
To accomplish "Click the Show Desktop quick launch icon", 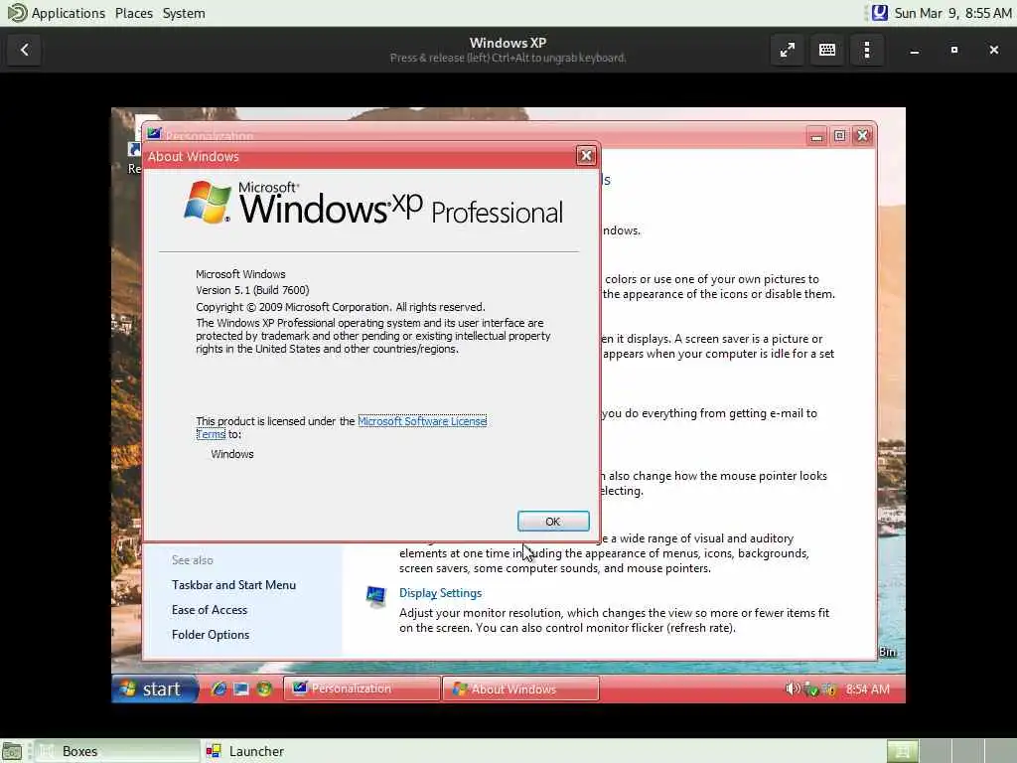I will pyautogui.click(x=241, y=689).
